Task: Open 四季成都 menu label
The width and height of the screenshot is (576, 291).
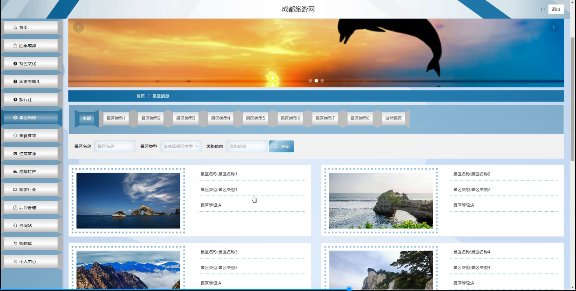Action: [x=27, y=46]
